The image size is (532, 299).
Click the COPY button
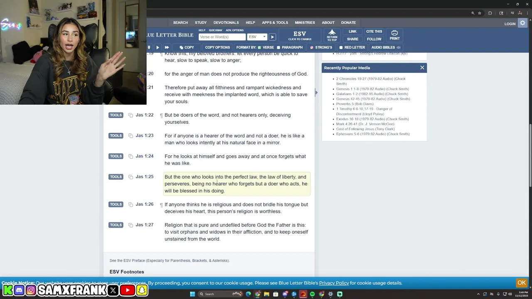pos(186,47)
